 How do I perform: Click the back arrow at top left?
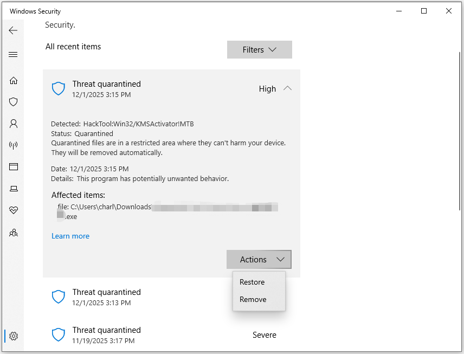(12, 30)
